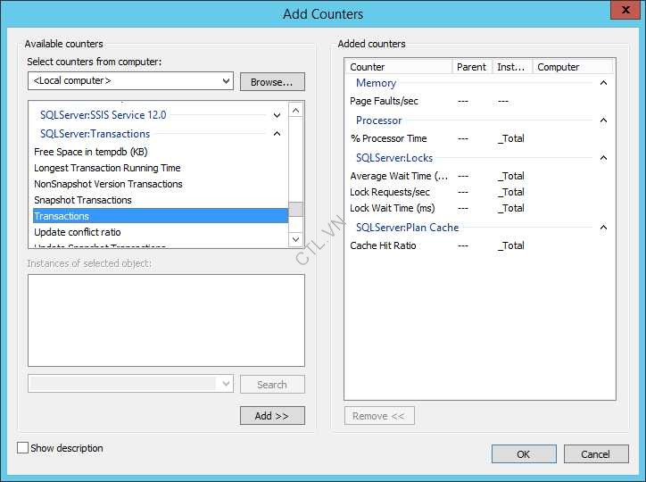Select Free Space in tempdb (KB) counter
Image resolution: width=646 pixels, height=482 pixels.
tap(90, 152)
